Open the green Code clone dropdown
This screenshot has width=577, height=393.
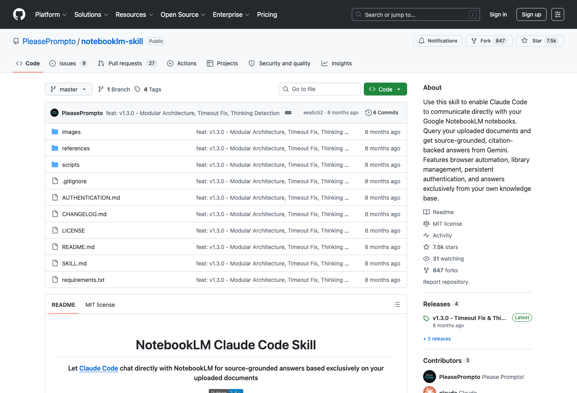[x=385, y=89]
